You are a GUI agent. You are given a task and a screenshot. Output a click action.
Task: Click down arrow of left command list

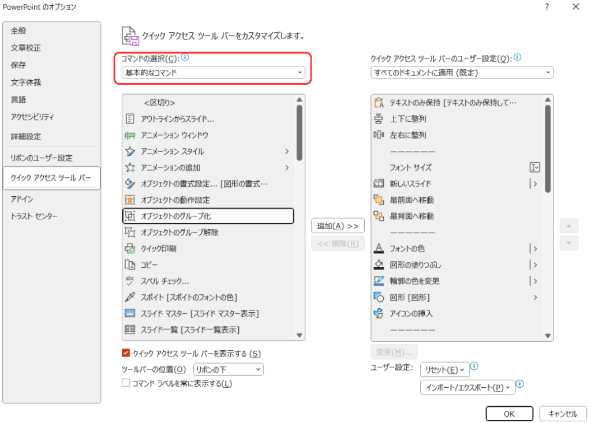(300, 335)
